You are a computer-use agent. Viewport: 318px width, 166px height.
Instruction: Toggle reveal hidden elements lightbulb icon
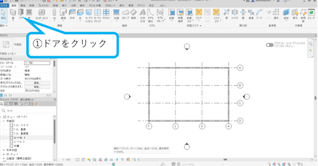pyautogui.click(x=117, y=160)
